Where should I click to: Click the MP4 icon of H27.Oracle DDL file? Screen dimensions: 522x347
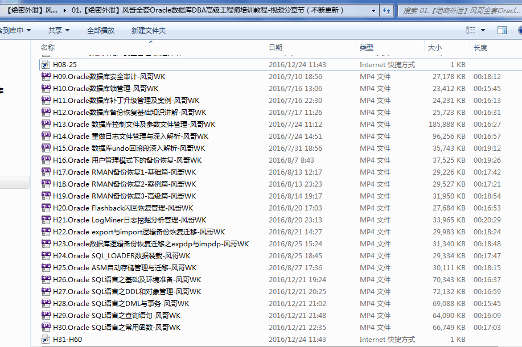46,292
